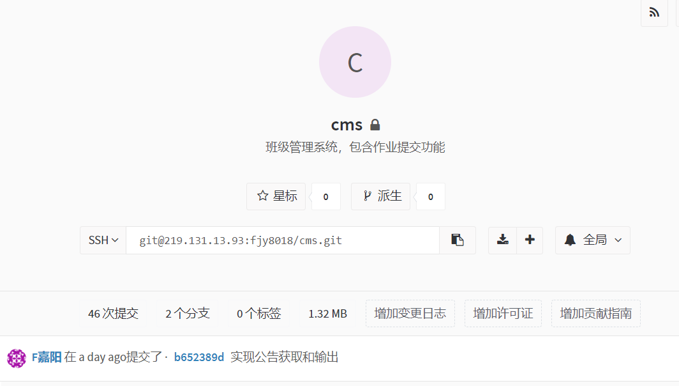
Task: Click the private lock icon beside cms
Action: [x=375, y=125]
